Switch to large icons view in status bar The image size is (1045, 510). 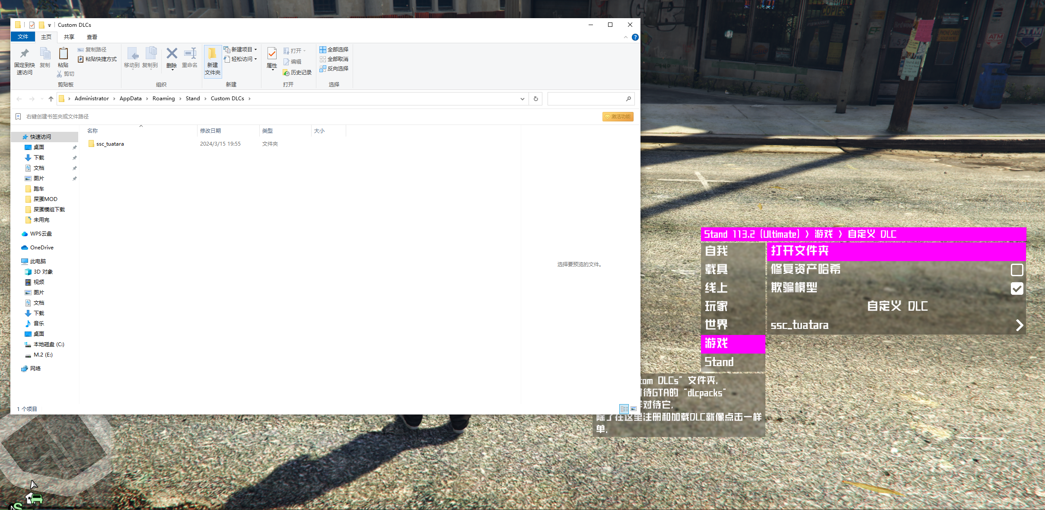click(634, 408)
